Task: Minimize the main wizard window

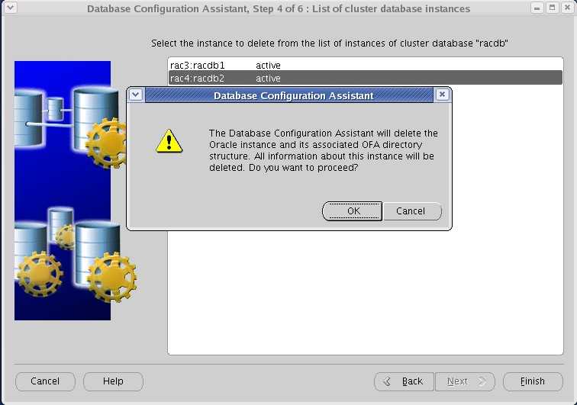Action: 537,8
